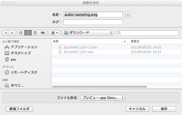
Task: Click the タグ tags field
Action: point(93,22)
